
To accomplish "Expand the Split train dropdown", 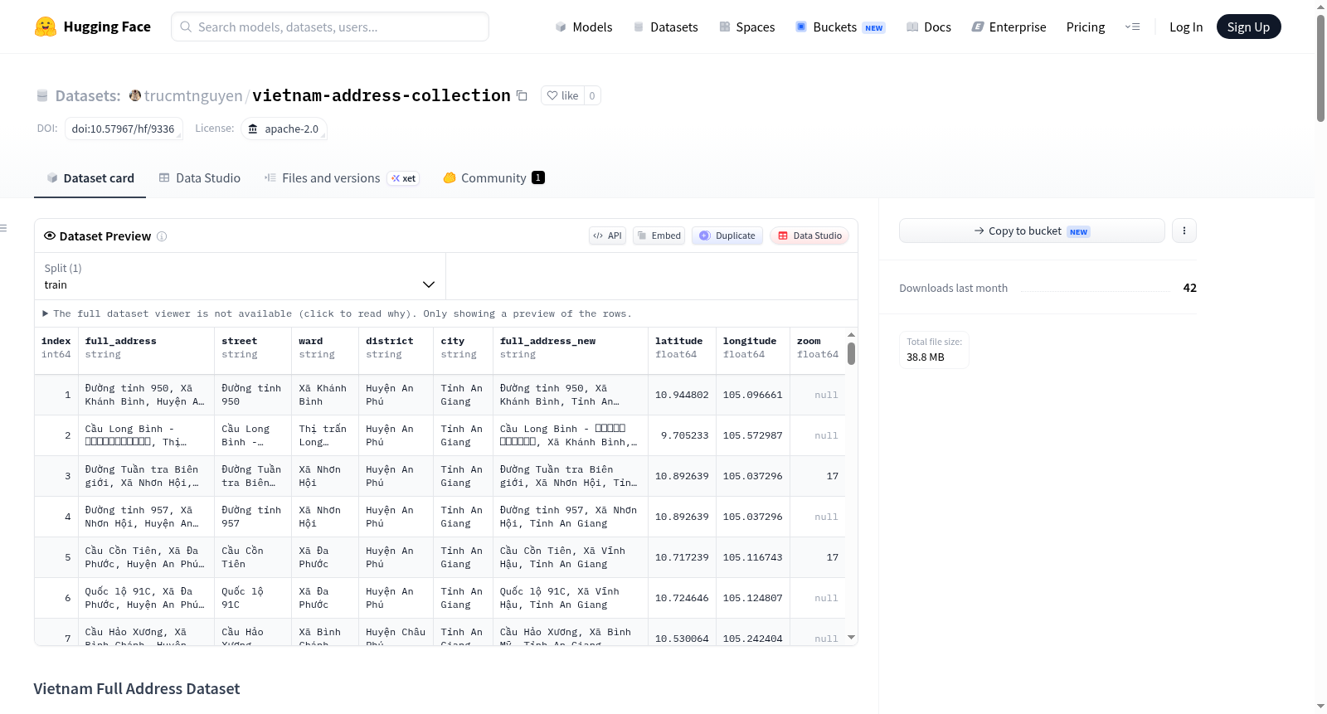I will [240, 276].
